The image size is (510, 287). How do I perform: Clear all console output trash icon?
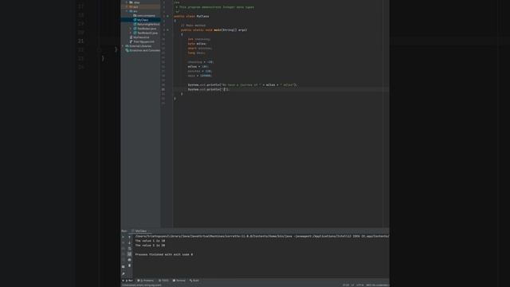129,265
